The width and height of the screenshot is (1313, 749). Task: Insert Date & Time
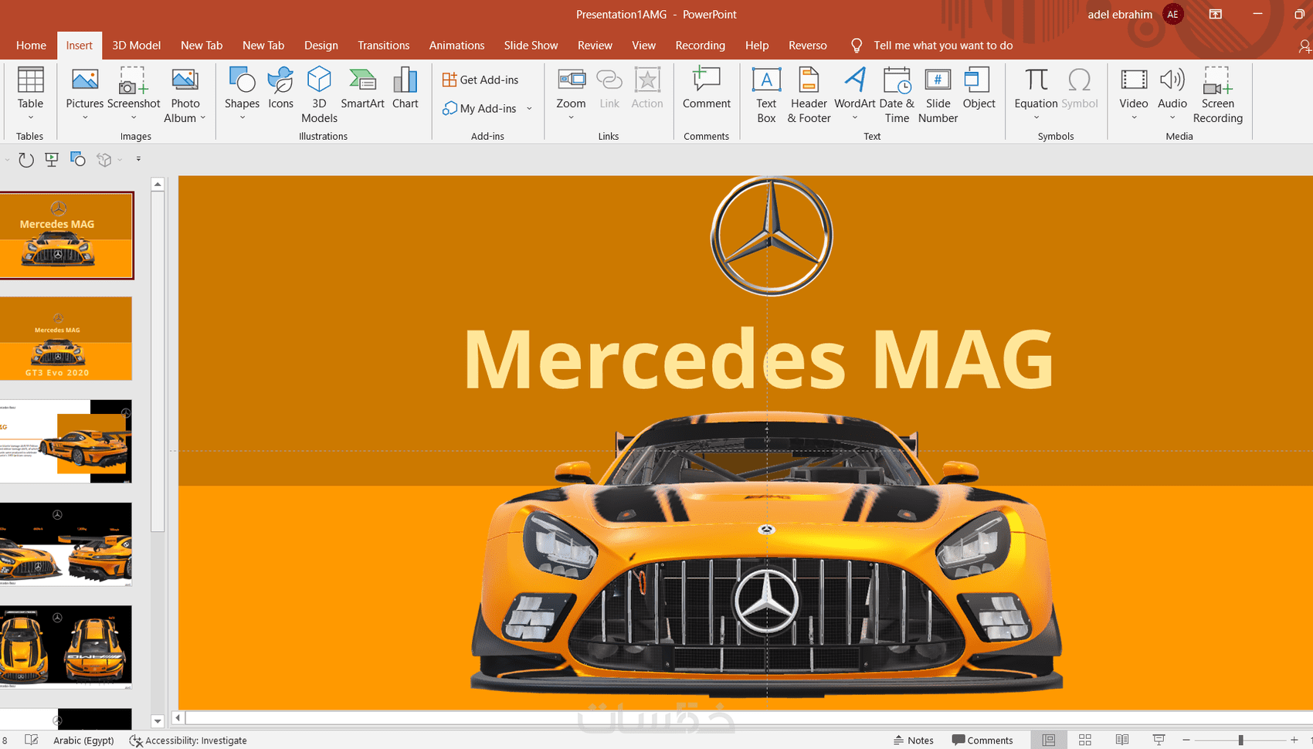coord(897,94)
